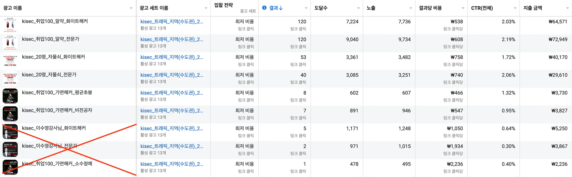This screenshot has height=177, width=572.
Task: Open the 도달수 column dropdown arrow
Action: pyautogui.click(x=358, y=8)
